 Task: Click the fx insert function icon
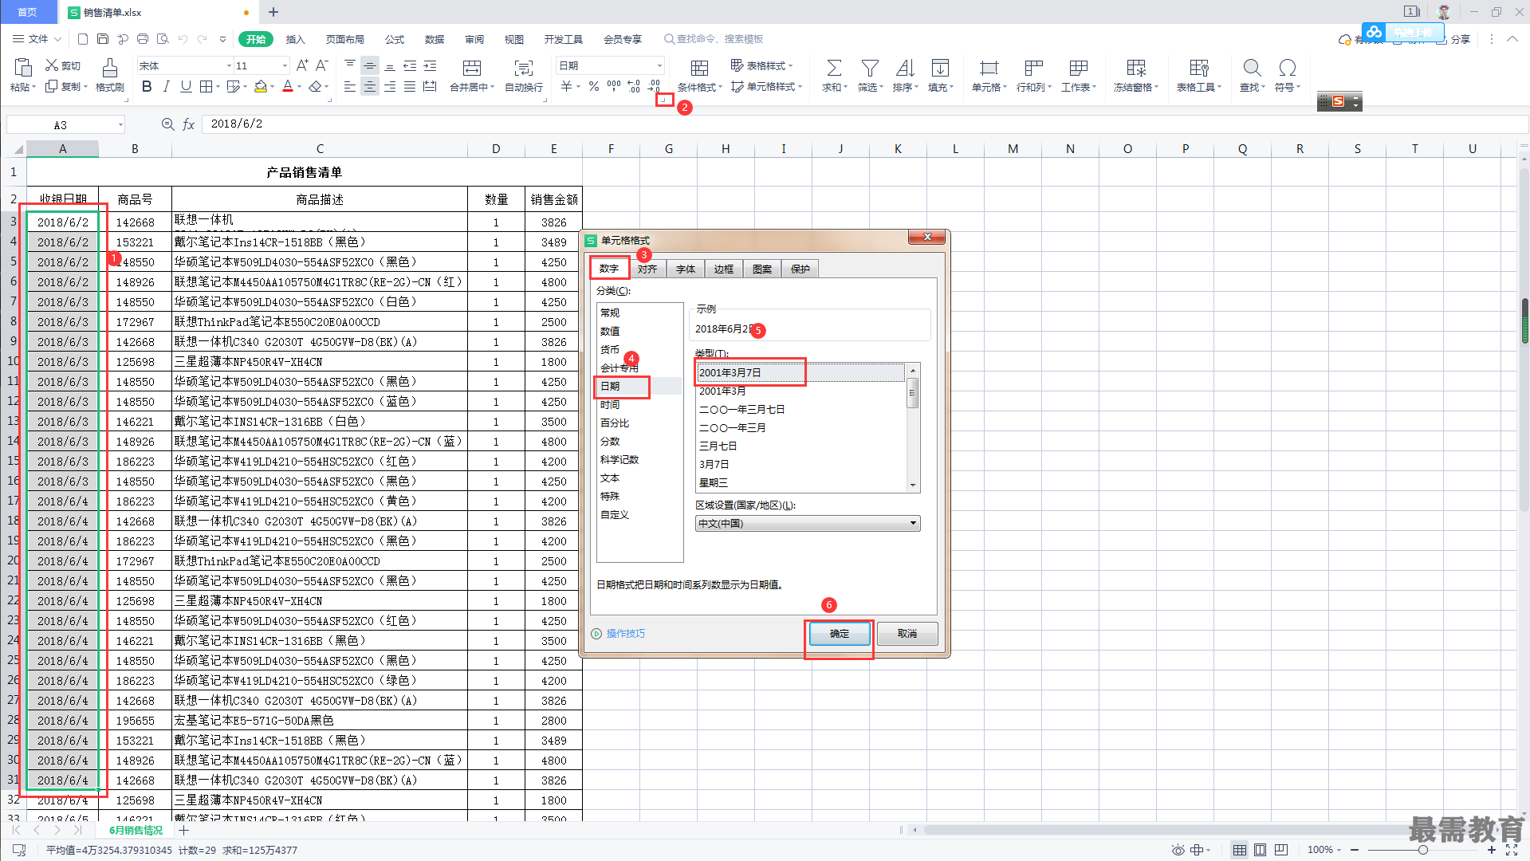point(189,124)
